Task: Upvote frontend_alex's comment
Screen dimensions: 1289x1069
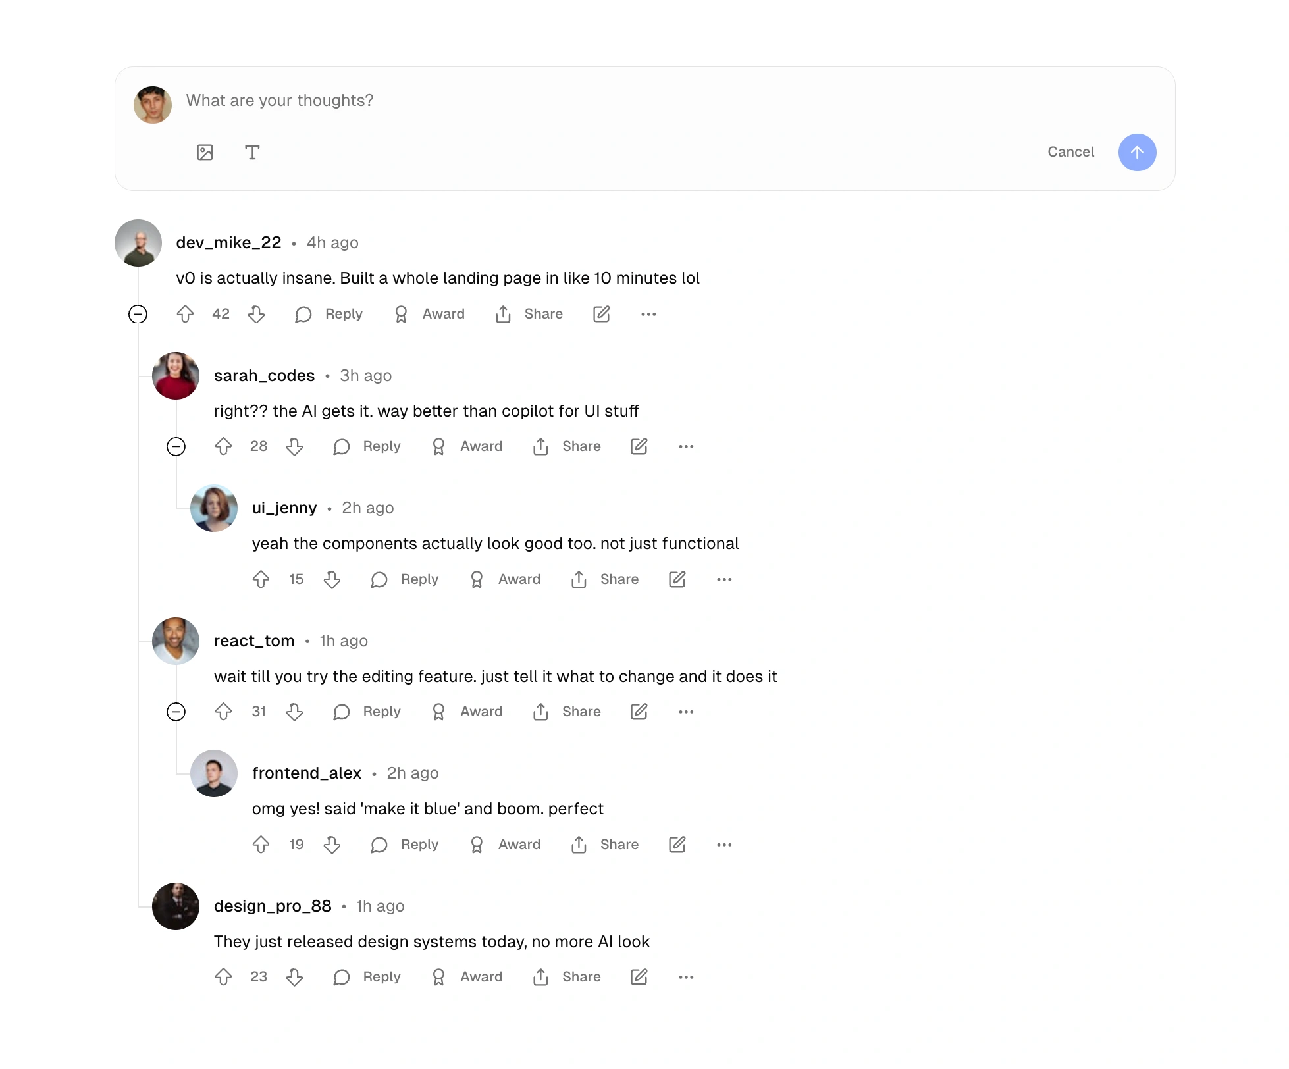Action: 261,845
